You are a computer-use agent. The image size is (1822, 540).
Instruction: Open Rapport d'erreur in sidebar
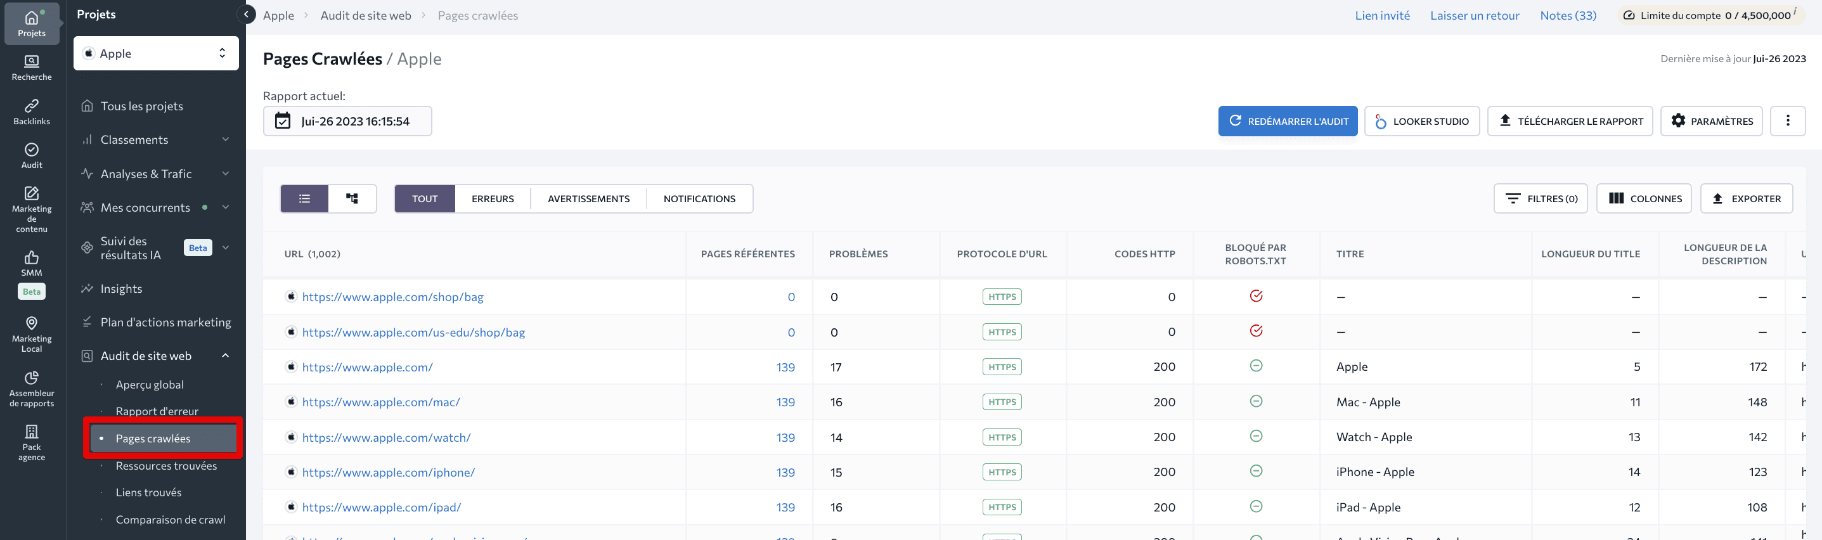tap(157, 411)
